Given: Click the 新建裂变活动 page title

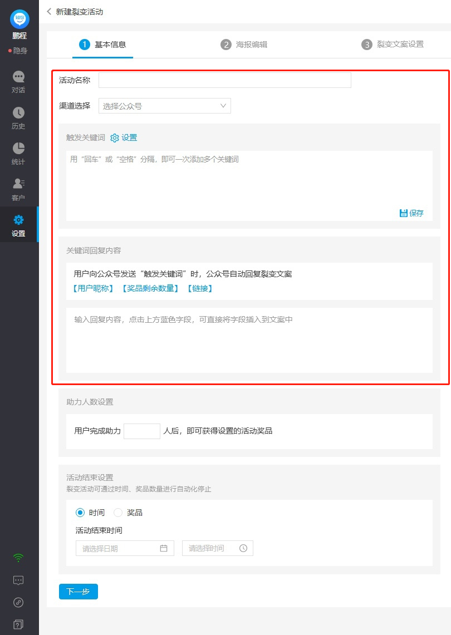Looking at the screenshot, I should point(80,12).
